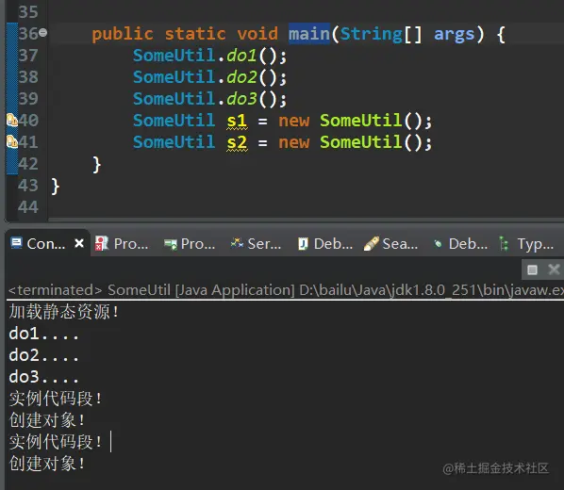Click line number 35 in the gutter

coord(28,12)
